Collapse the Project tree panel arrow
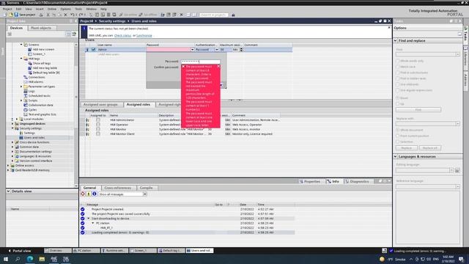This screenshot has height=264, width=469. [x=75, y=21]
